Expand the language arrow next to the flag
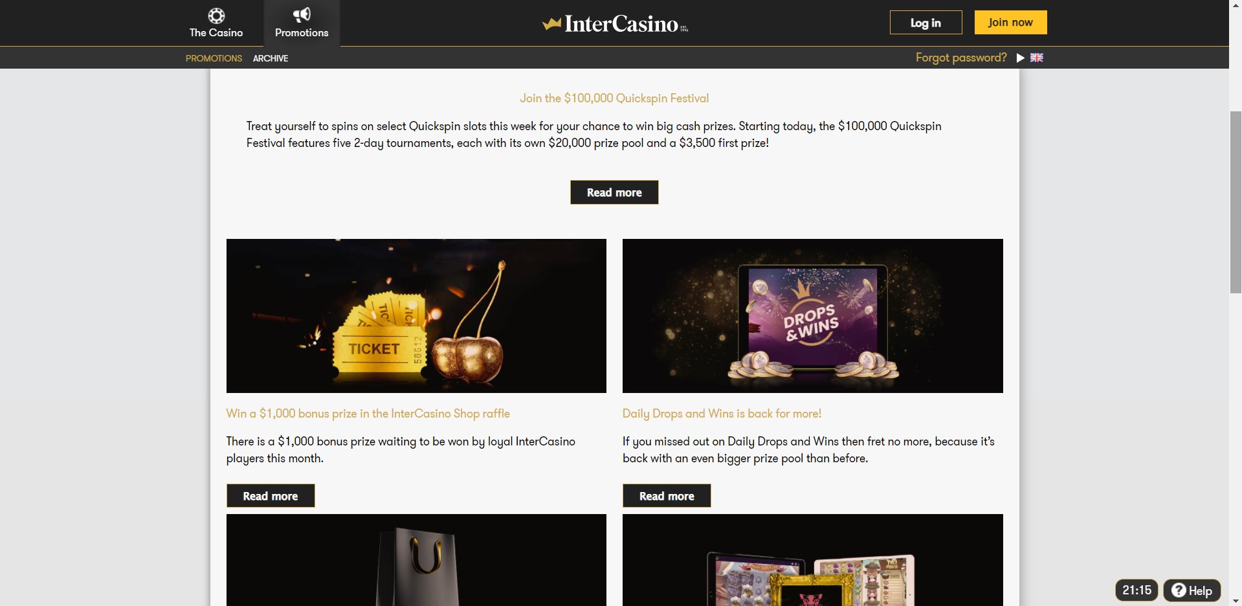This screenshot has height=606, width=1242. click(1020, 58)
